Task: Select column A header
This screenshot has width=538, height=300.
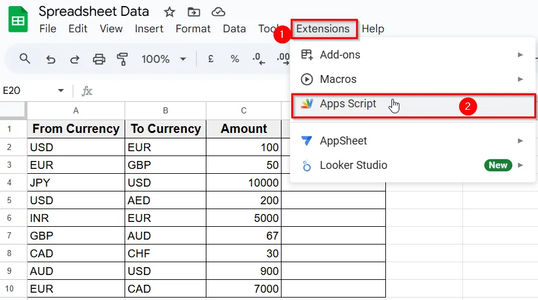Action: (x=76, y=110)
